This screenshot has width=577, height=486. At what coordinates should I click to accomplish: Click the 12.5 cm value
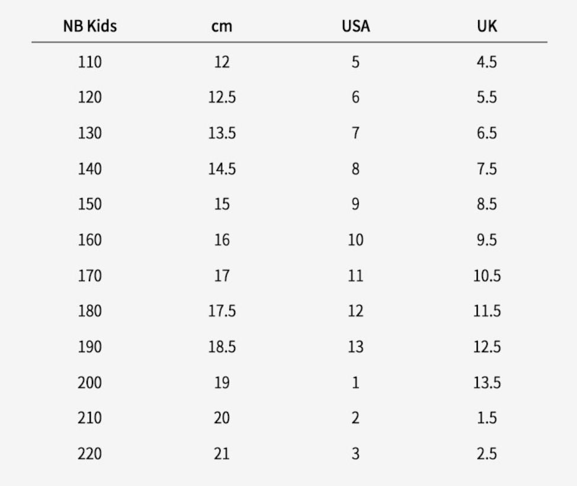pyautogui.click(x=222, y=97)
